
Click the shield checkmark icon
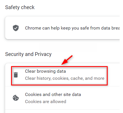click(16, 28)
